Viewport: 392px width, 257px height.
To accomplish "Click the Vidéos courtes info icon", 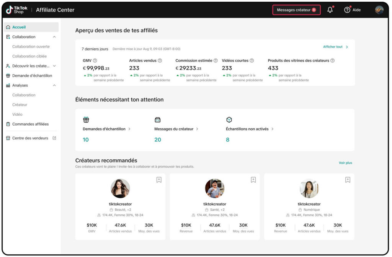I will pyautogui.click(x=252, y=61).
